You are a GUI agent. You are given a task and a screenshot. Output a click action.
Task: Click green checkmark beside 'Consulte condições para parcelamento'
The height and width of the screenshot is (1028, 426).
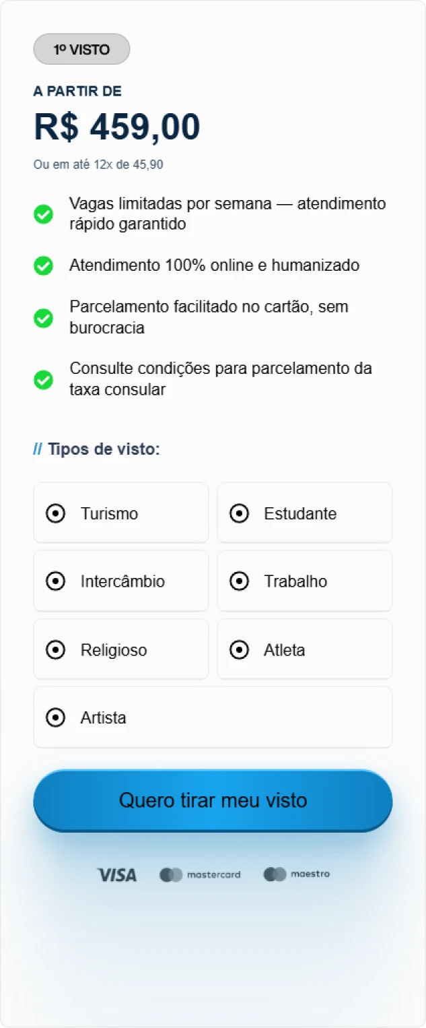[x=44, y=380]
